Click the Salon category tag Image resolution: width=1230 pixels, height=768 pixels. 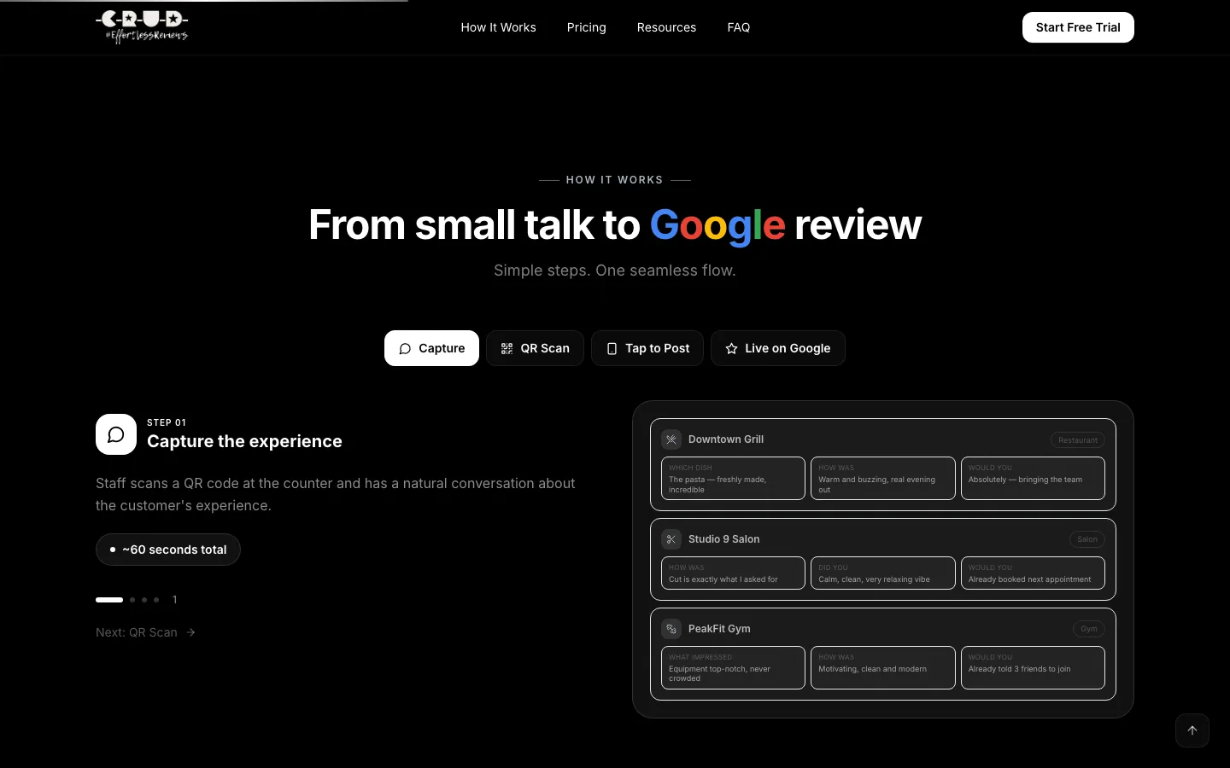click(1087, 539)
